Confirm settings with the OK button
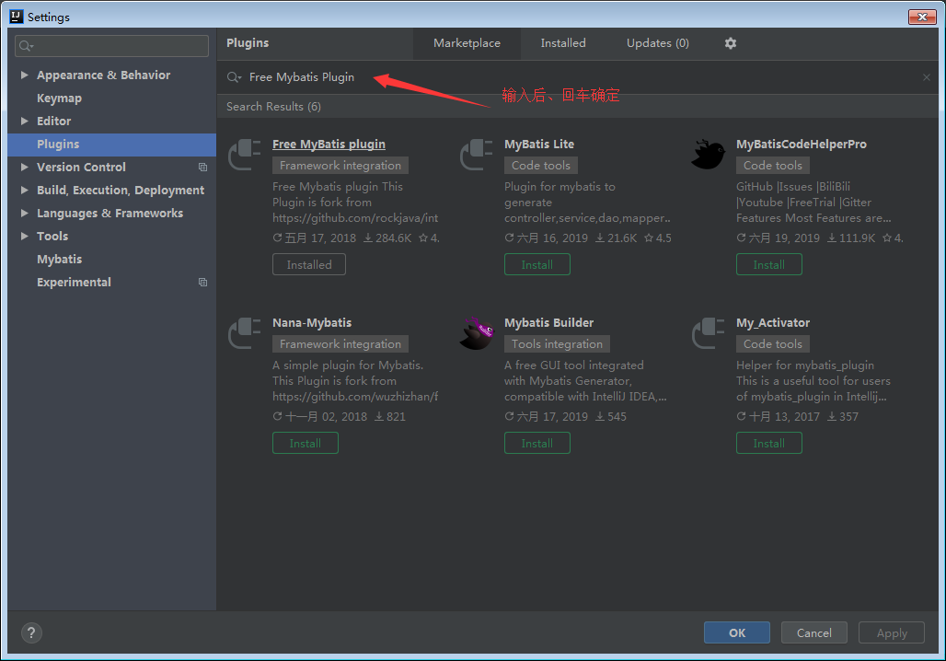The height and width of the screenshot is (661, 946). coord(737,632)
